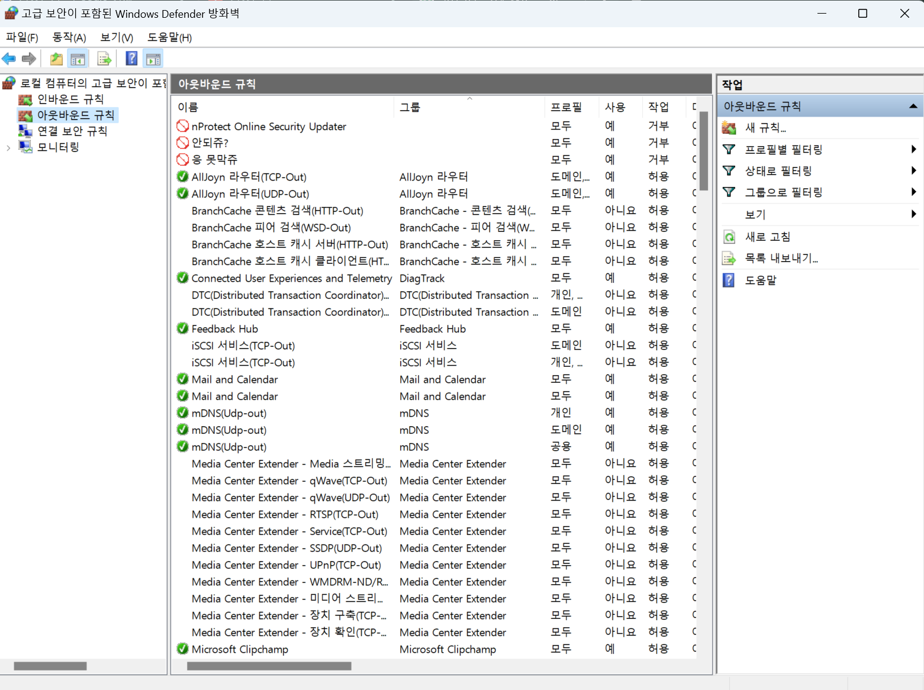Select 모니터링 in the tree
This screenshot has height=690, width=924.
pos(58,147)
